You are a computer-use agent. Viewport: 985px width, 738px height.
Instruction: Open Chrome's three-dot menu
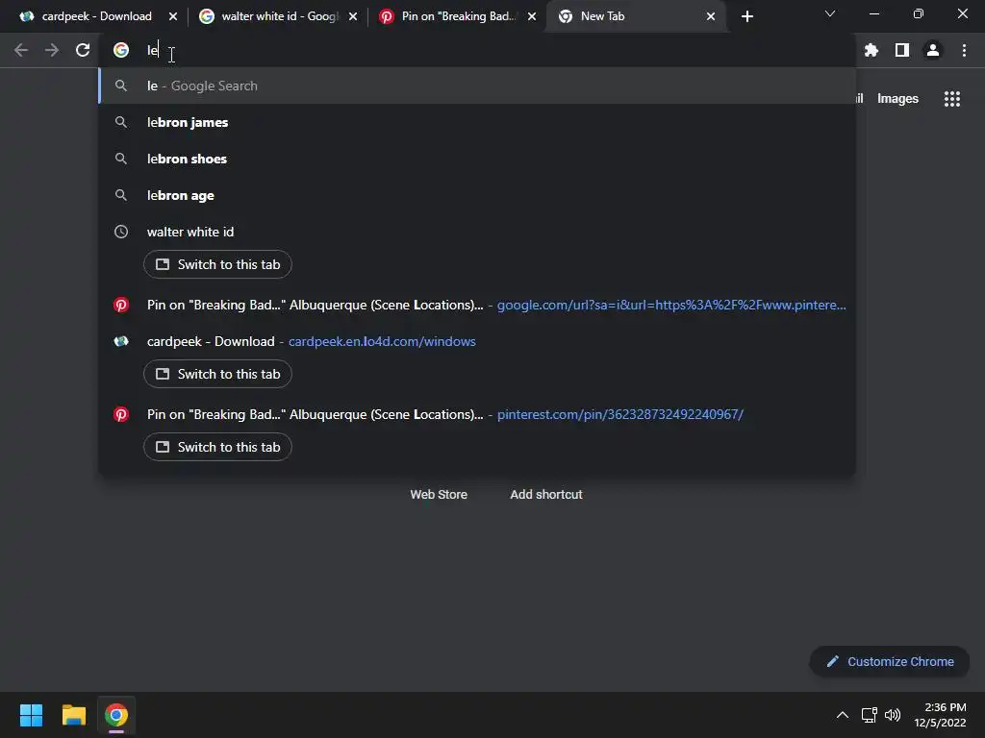(964, 50)
